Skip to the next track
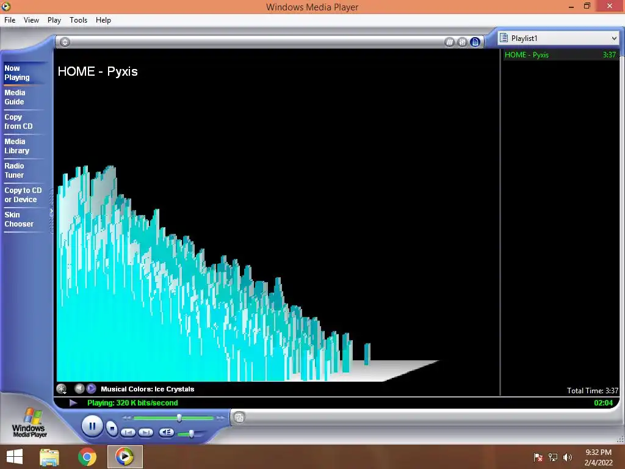 (146, 432)
